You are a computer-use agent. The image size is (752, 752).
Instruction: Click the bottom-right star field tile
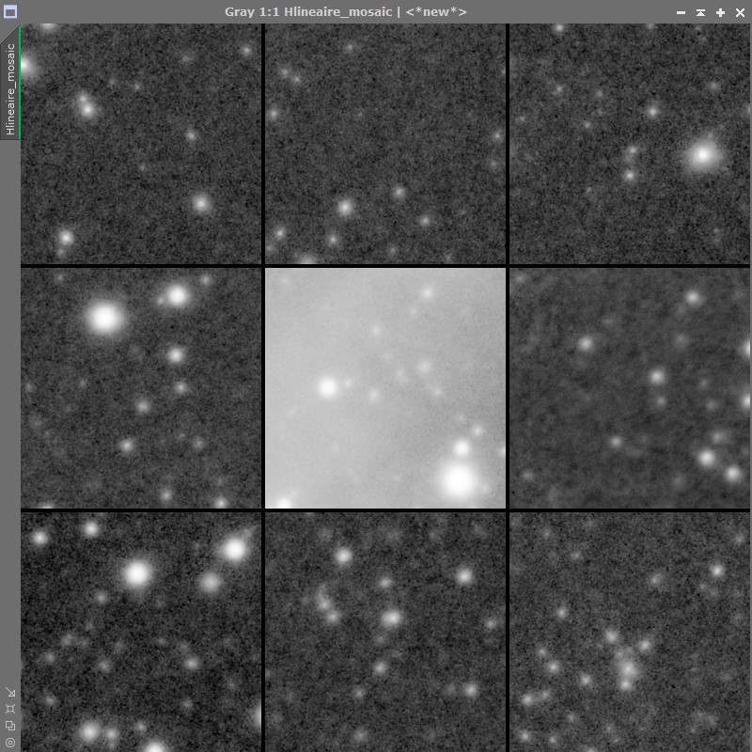point(630,632)
